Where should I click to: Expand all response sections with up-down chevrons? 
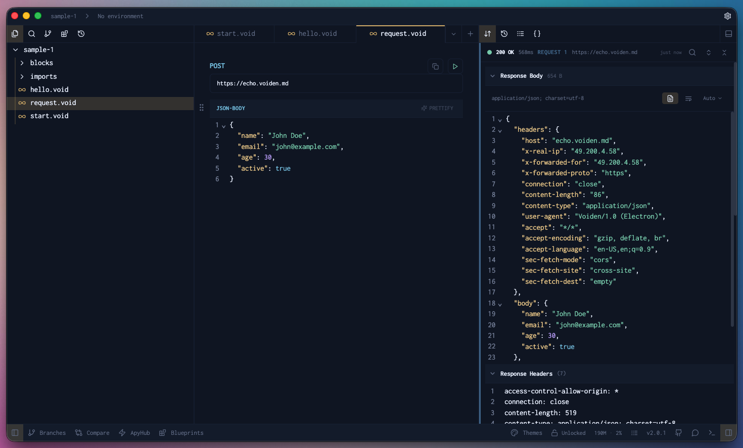(709, 53)
